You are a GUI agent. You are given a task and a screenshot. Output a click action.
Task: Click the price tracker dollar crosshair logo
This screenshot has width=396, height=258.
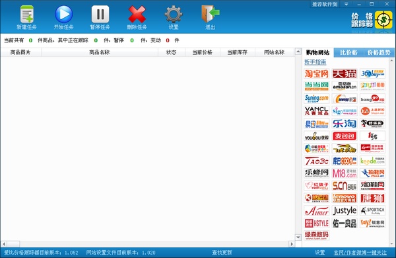tap(383, 20)
